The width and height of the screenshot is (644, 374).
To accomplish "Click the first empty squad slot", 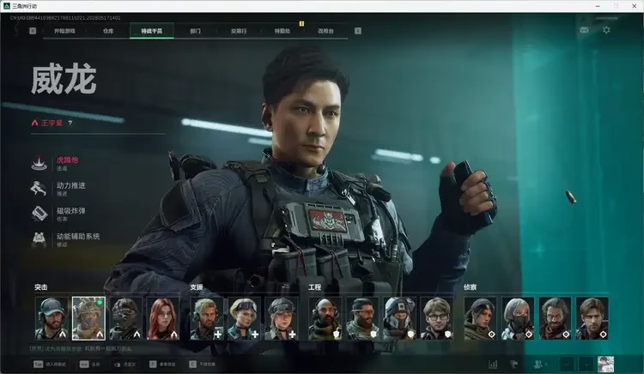I will point(567,365).
